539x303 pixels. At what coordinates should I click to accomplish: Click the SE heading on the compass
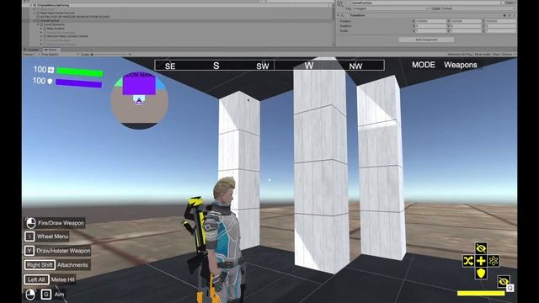click(x=170, y=66)
